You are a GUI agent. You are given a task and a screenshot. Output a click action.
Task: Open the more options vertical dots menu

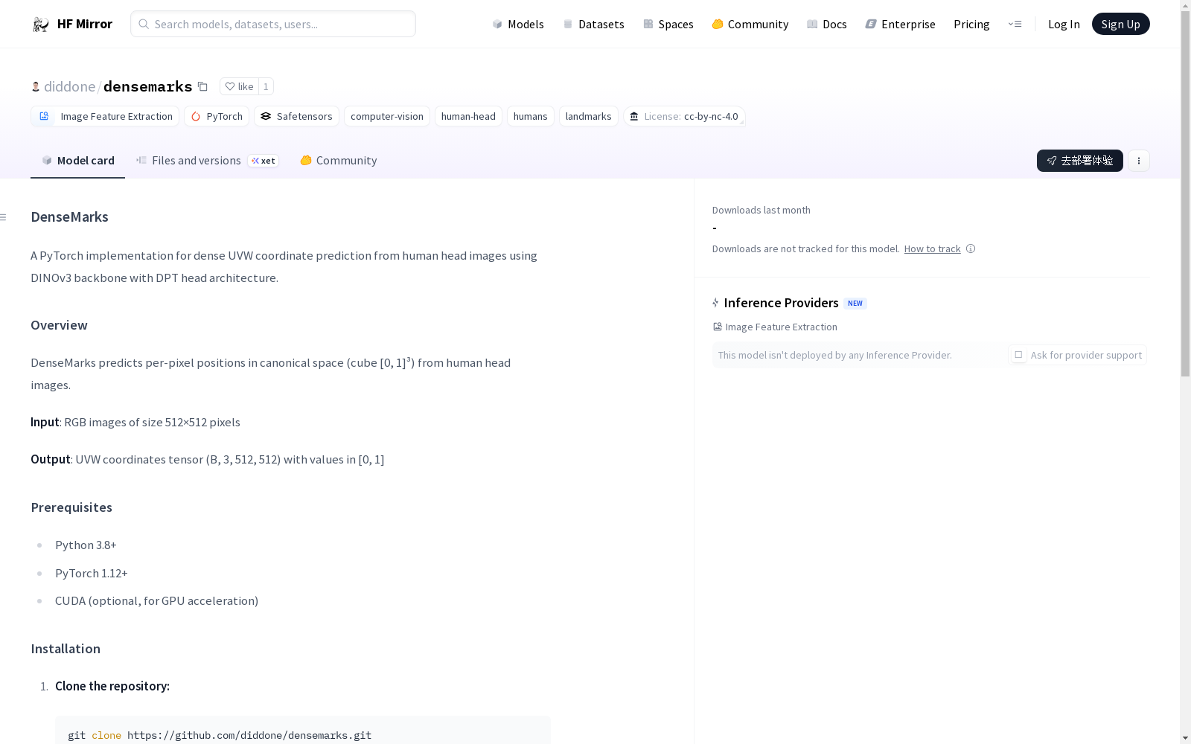(1138, 161)
